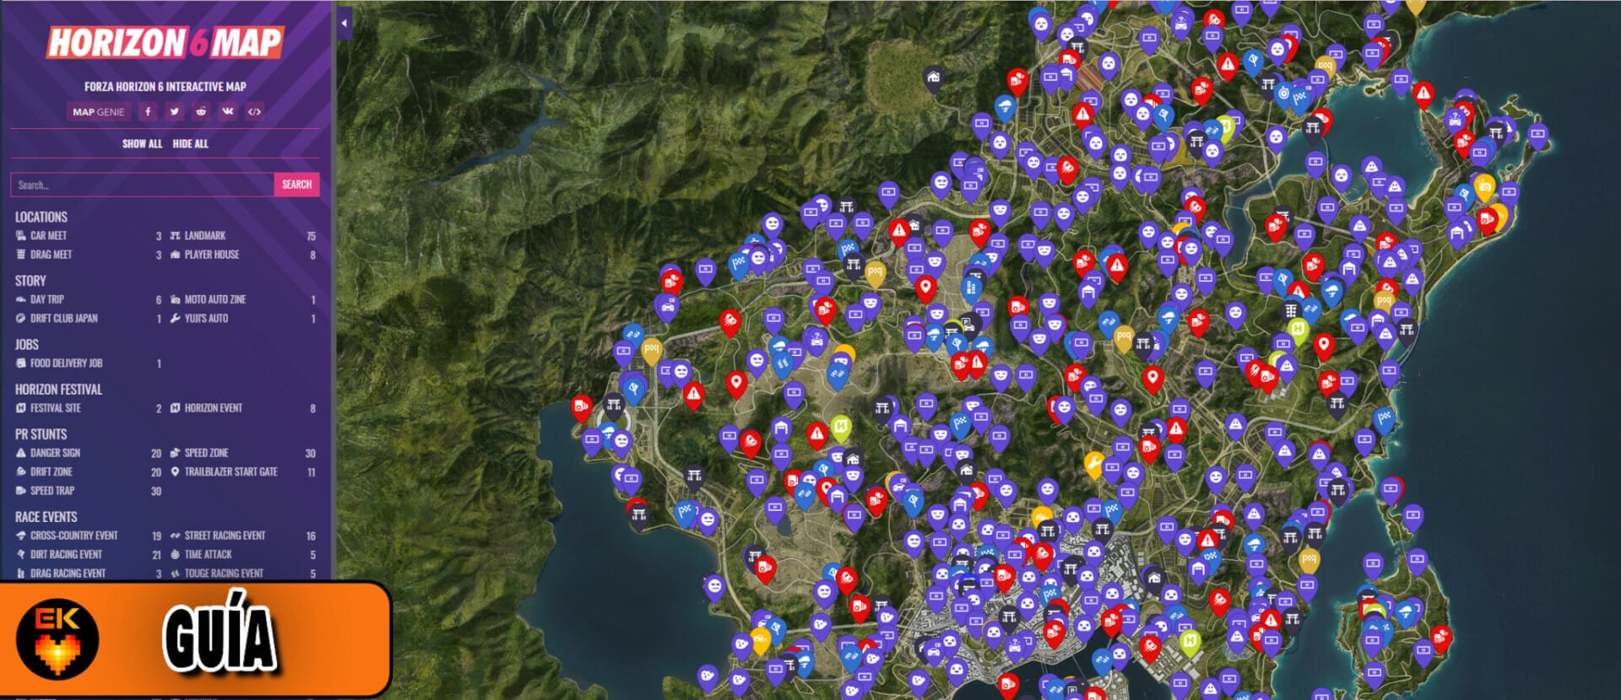Image resolution: width=1621 pixels, height=700 pixels.
Task: Click the Story category header
Action: point(30,281)
